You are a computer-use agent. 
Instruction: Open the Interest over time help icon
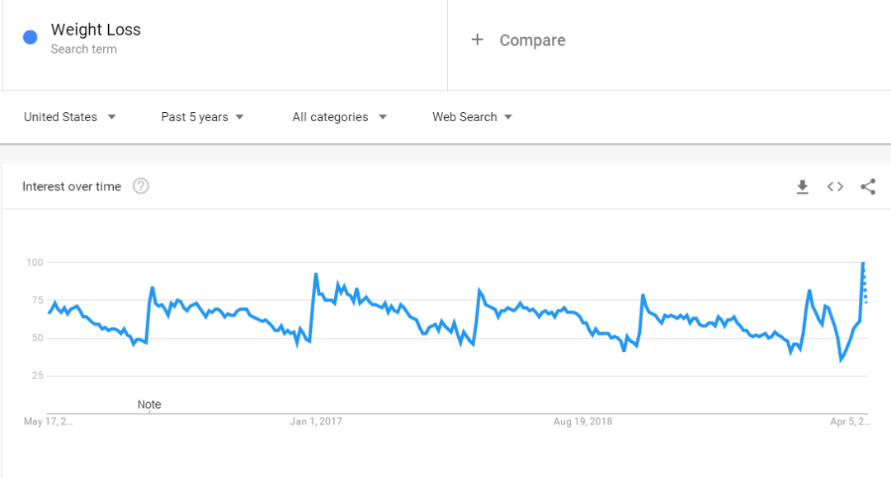coord(141,186)
